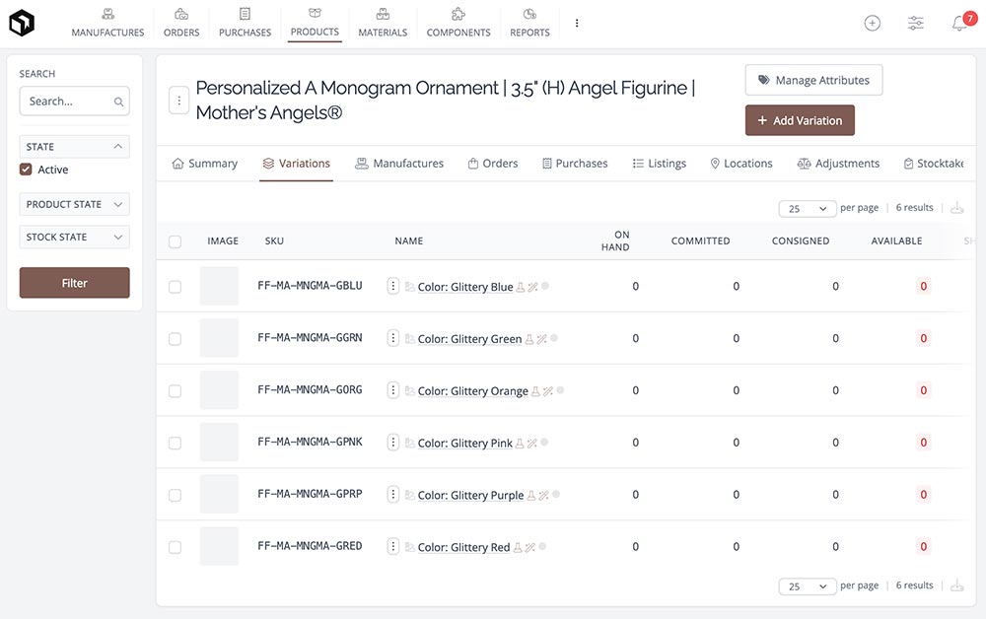Click the search magnifier icon
Screen dimensions: 986x619
pos(118,102)
